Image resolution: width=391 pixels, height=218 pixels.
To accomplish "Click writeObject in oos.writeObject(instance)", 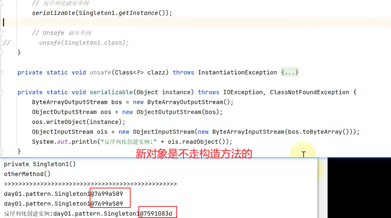I will [x=66, y=122].
